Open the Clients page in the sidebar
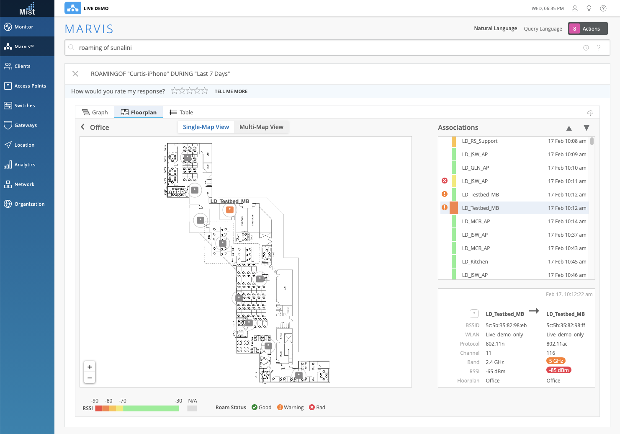Viewport: 620px width, 434px height. (x=22, y=66)
